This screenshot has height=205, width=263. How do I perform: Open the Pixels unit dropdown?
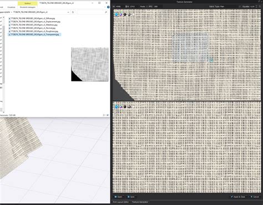click(144, 7)
